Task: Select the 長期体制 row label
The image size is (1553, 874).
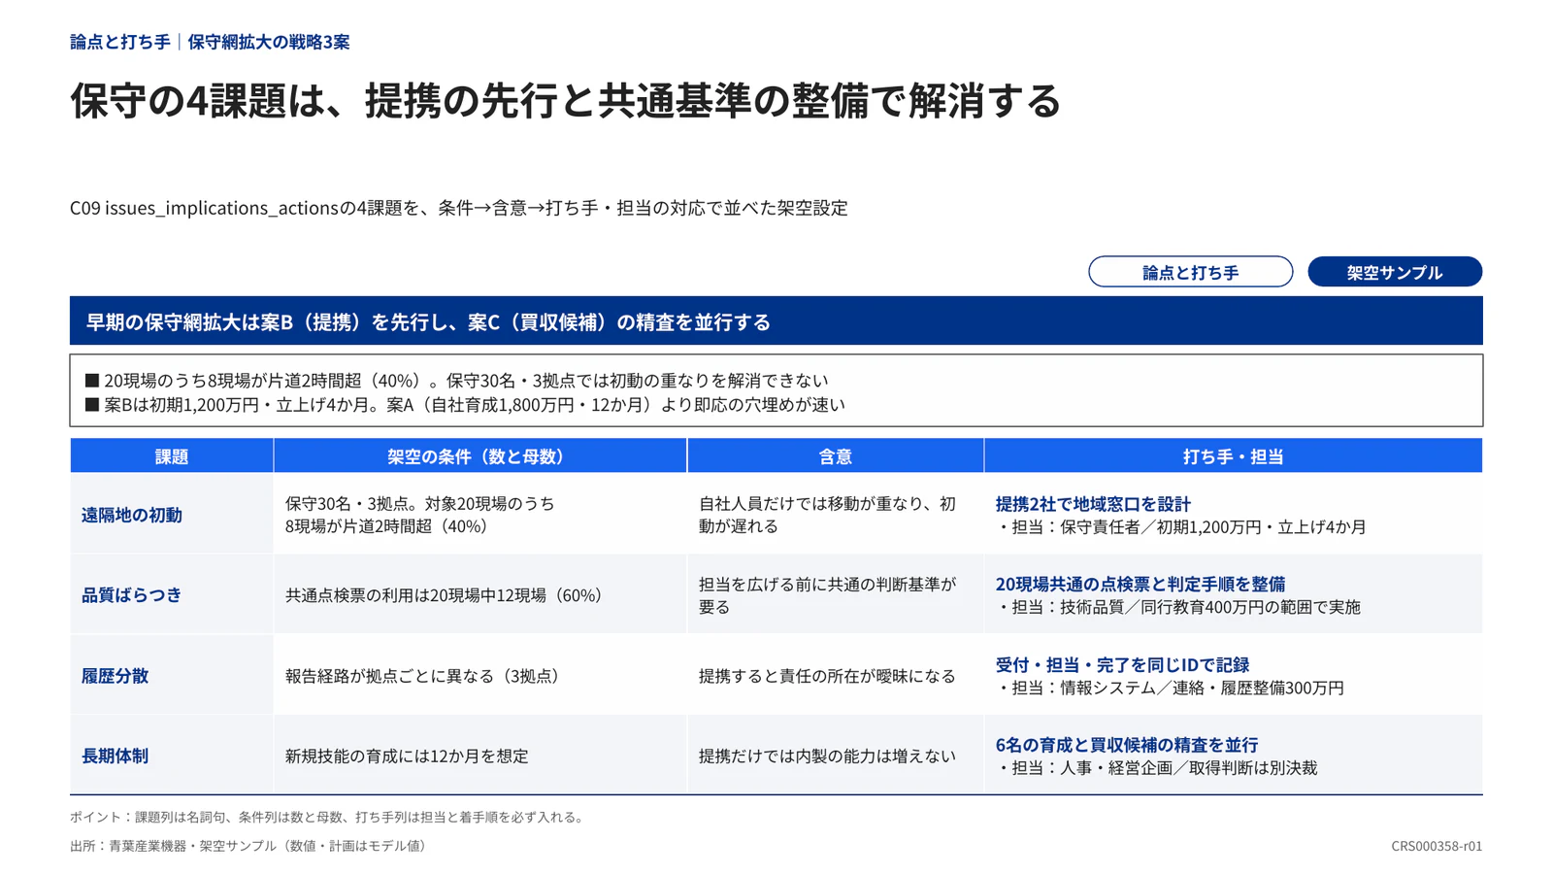Action: click(115, 756)
